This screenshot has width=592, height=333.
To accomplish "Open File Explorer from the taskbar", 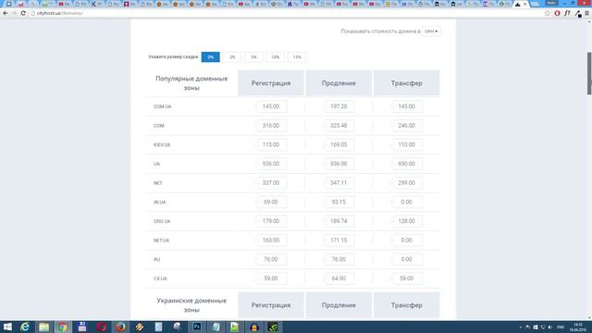I will pos(43,327).
